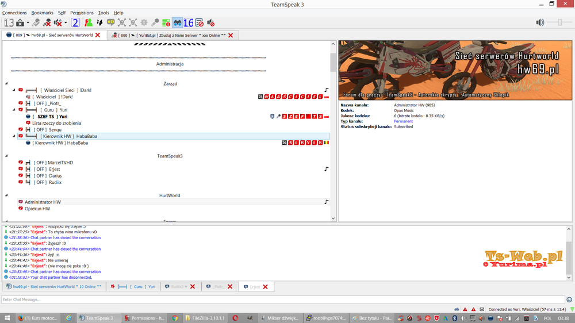Toggle the mute microphone icon
The width and height of the screenshot is (575, 323).
pos(47,23)
